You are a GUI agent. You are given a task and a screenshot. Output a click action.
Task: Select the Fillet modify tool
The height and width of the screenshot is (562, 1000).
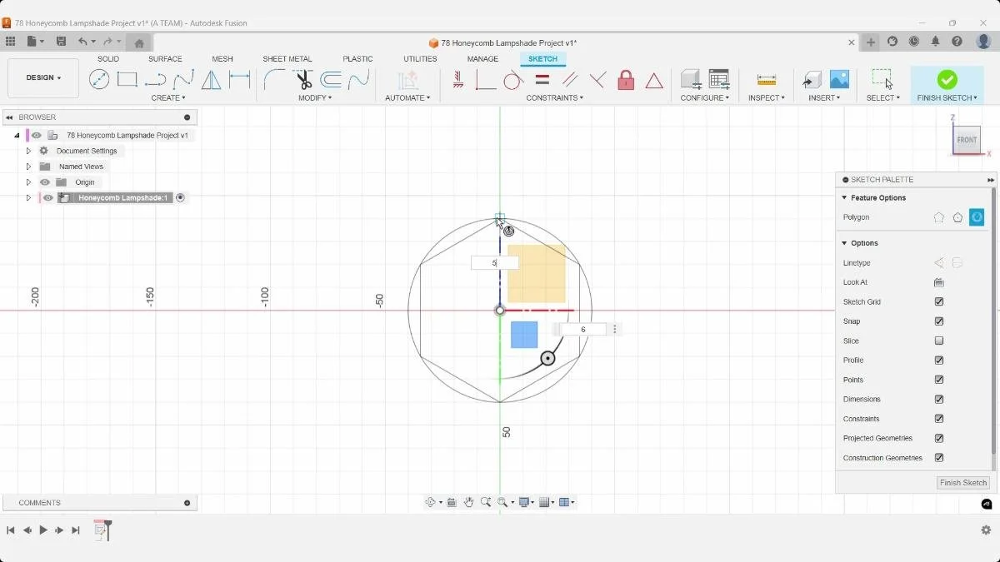pos(274,80)
